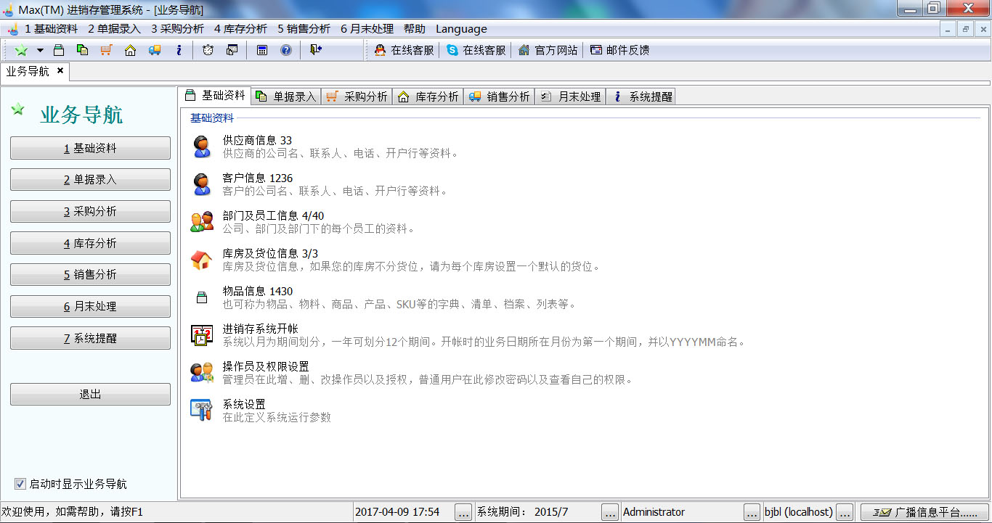Open the calculator icon in the toolbar
The width and height of the screenshot is (992, 523).
(262, 50)
